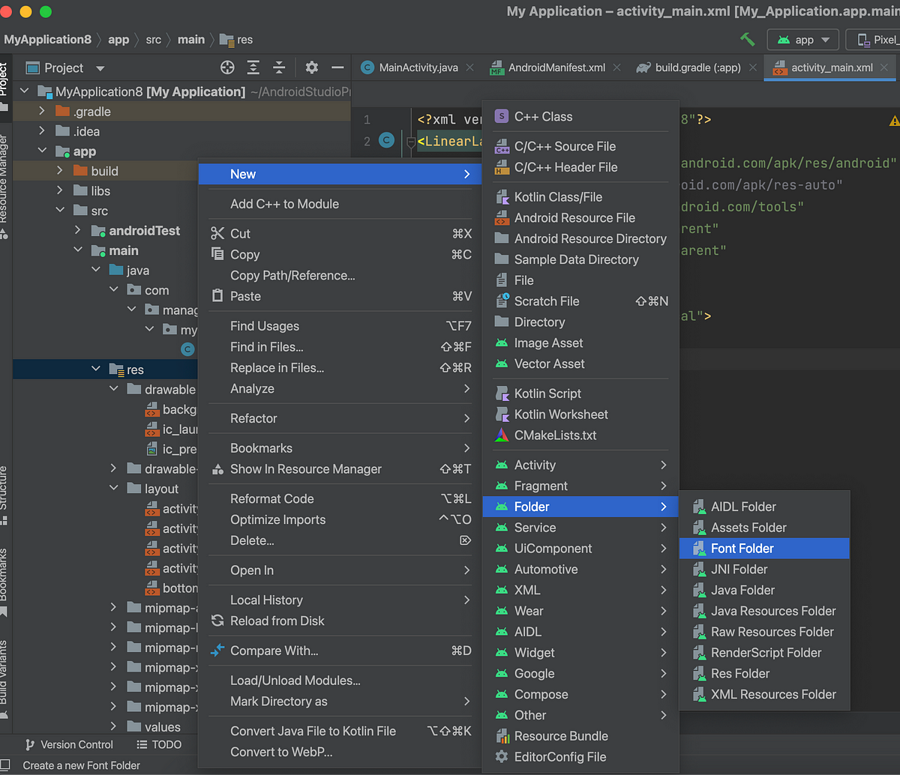The height and width of the screenshot is (775, 900).
Task: Select Font Folder in the Folder submenu
Action: 764,549
